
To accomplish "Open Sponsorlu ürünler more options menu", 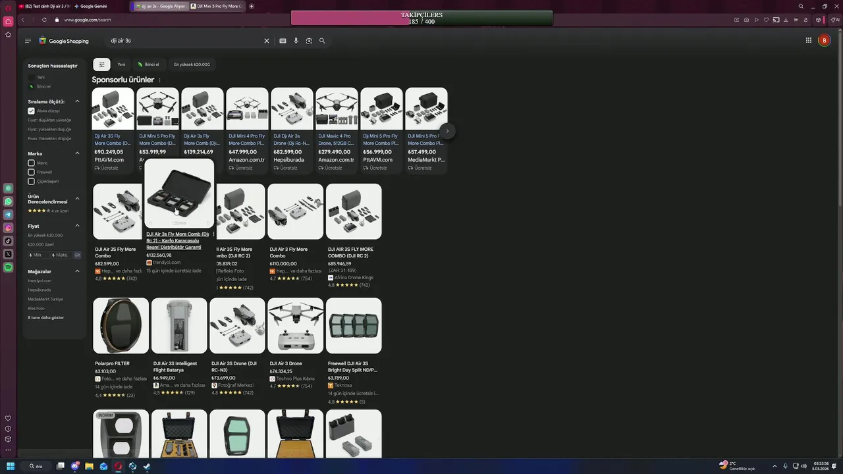I will (x=159, y=80).
